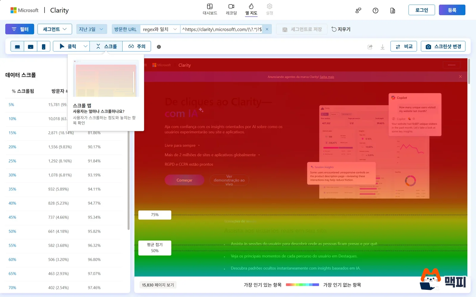Click the 필터 filter button
Image resolution: width=476 pixels, height=297 pixels.
click(20, 29)
